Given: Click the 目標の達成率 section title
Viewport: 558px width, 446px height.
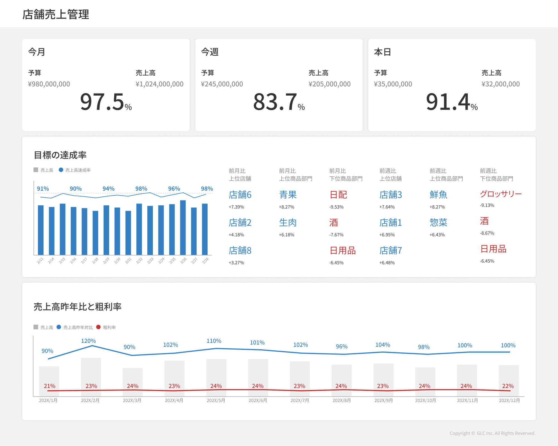Looking at the screenshot, I should [60, 155].
